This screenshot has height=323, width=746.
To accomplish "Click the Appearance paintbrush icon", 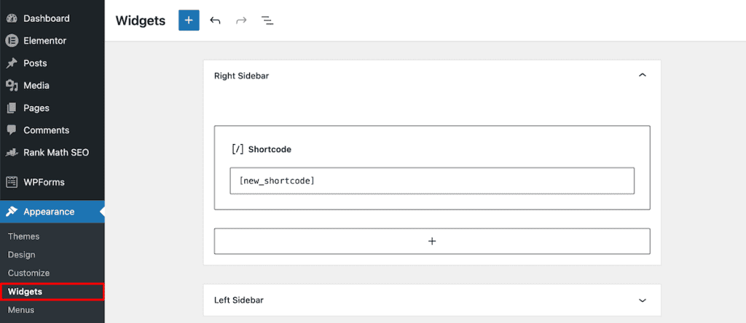I will pos(12,212).
